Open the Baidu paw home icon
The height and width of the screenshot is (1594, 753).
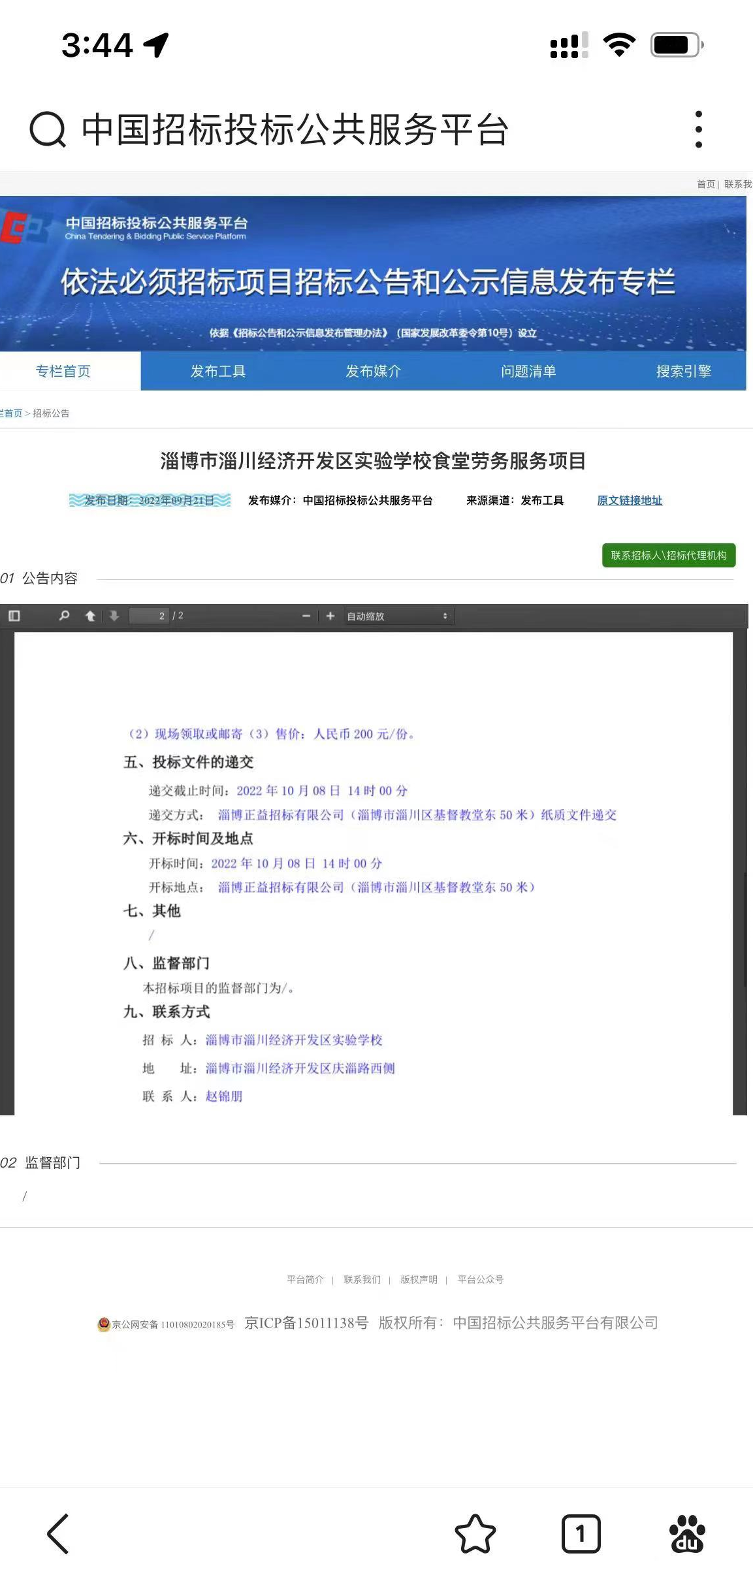(687, 1534)
